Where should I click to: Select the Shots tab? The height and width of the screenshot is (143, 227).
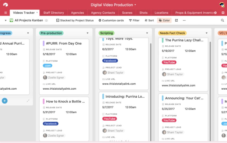(143, 13)
